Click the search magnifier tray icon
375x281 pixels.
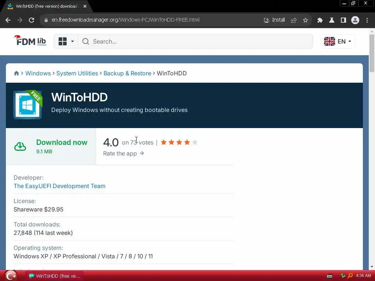click(350, 276)
